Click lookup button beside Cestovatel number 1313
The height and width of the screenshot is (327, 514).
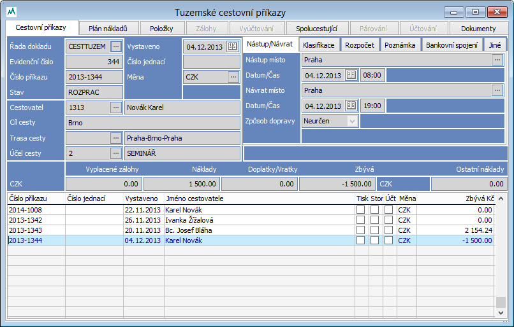tap(115, 108)
